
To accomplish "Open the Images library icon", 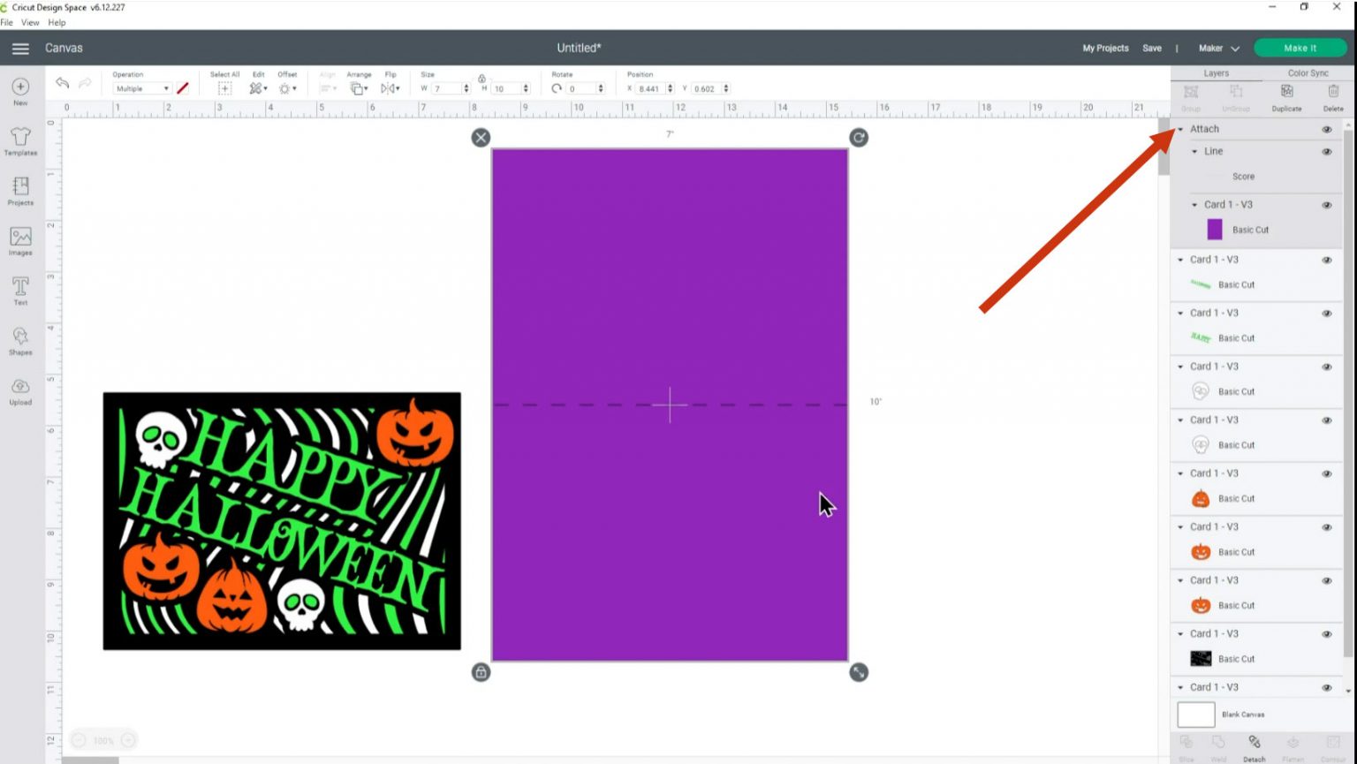I will (x=20, y=240).
